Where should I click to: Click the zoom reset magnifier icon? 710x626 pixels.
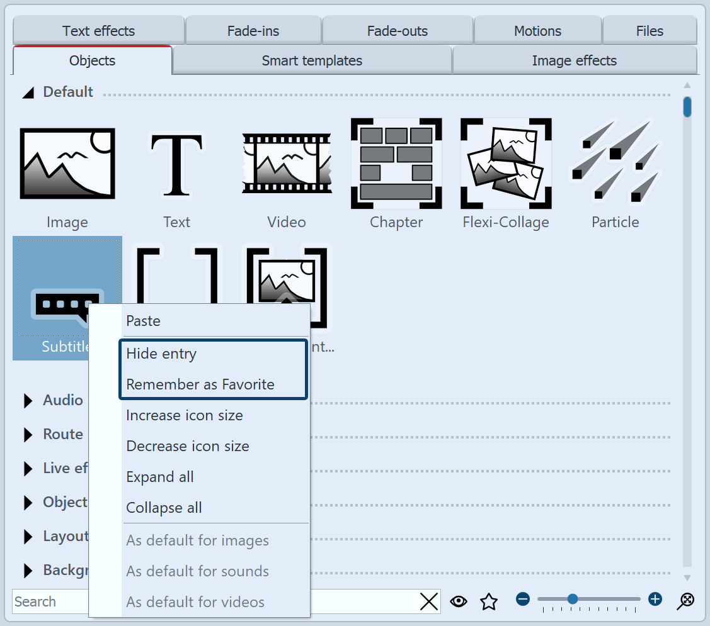tap(686, 601)
